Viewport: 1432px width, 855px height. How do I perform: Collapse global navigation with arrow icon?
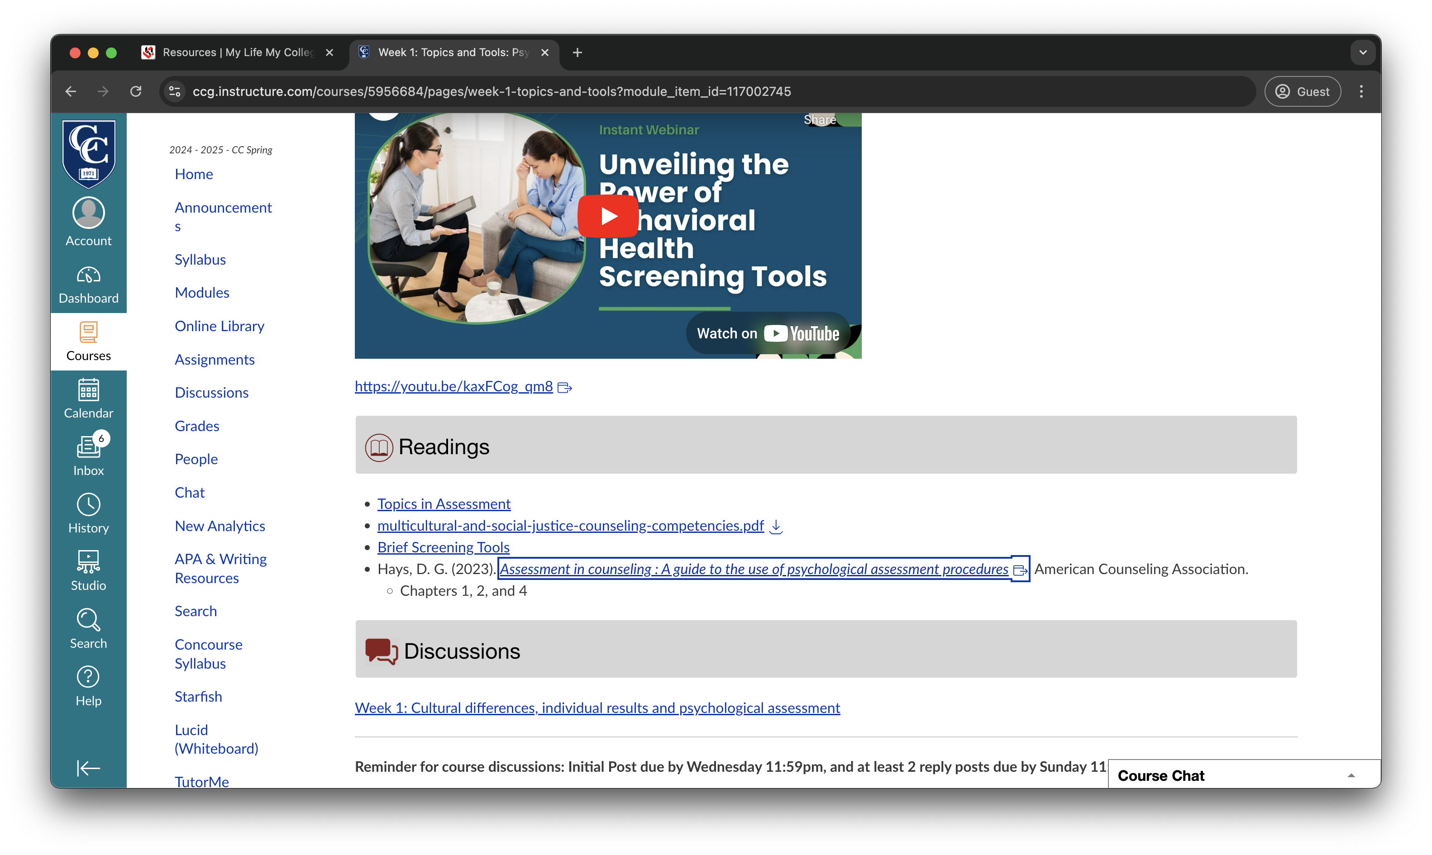click(88, 768)
